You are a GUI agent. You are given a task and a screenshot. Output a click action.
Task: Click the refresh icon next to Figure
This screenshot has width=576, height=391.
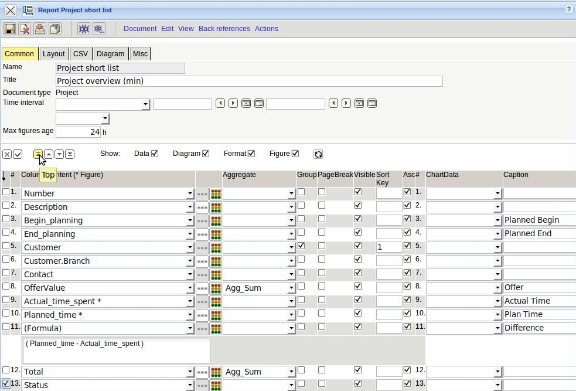click(318, 154)
